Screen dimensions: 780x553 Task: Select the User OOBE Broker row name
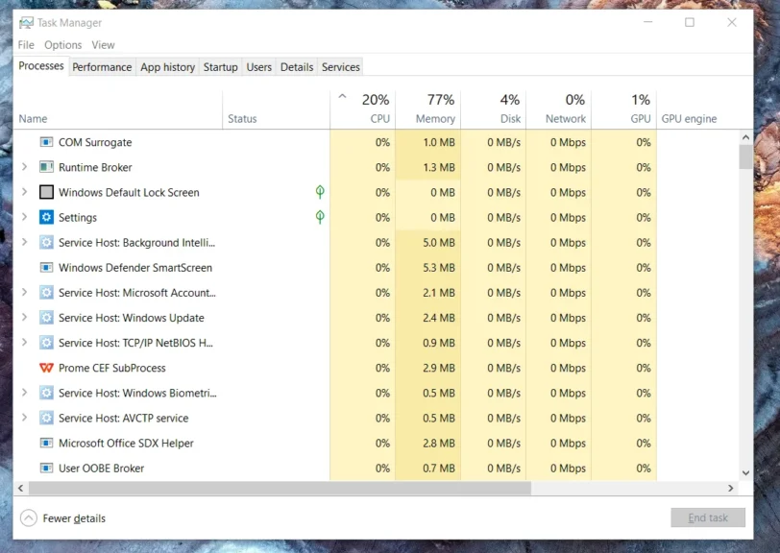click(x=101, y=469)
